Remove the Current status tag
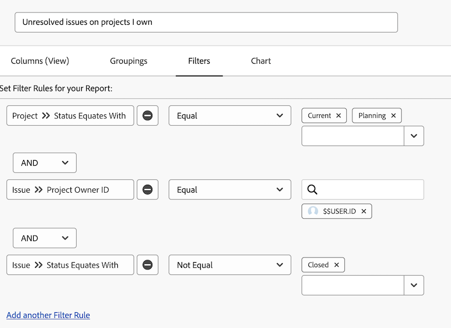Screen dimensions: 451x328 tap(338, 116)
